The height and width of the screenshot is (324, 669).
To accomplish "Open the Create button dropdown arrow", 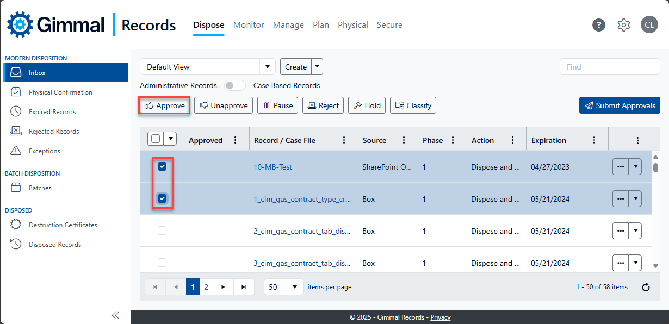I will tap(317, 67).
